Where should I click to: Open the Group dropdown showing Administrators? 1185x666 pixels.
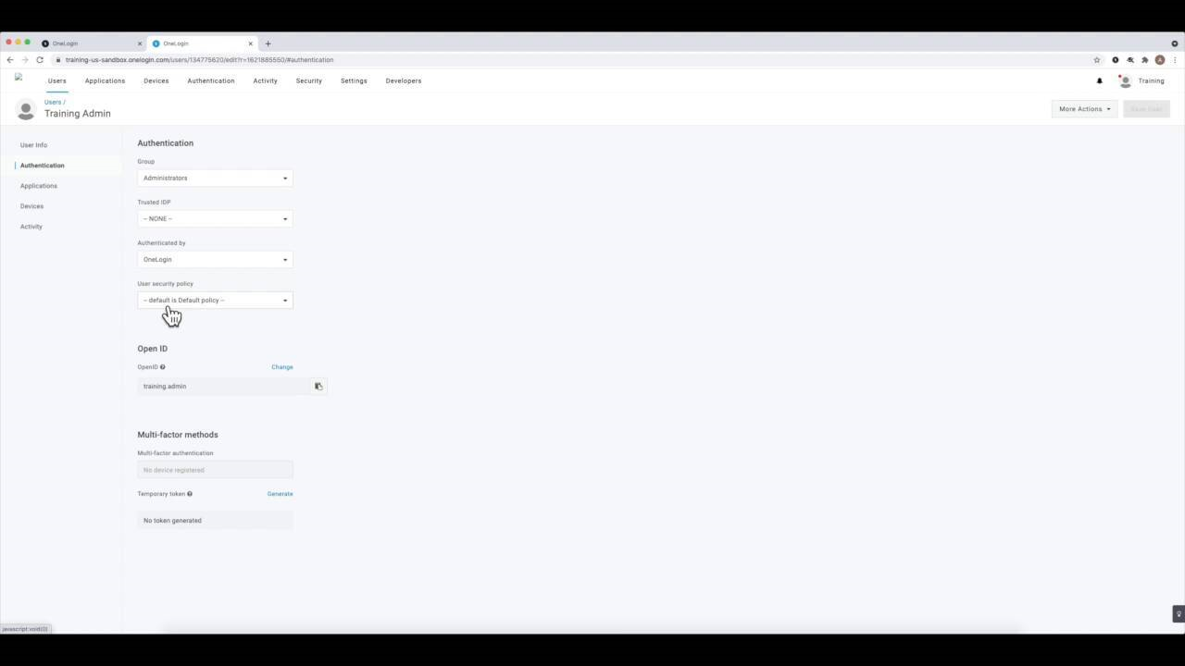click(x=214, y=178)
